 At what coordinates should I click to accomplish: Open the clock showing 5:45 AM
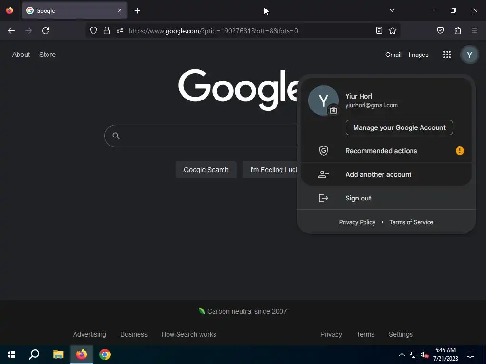pos(445,355)
